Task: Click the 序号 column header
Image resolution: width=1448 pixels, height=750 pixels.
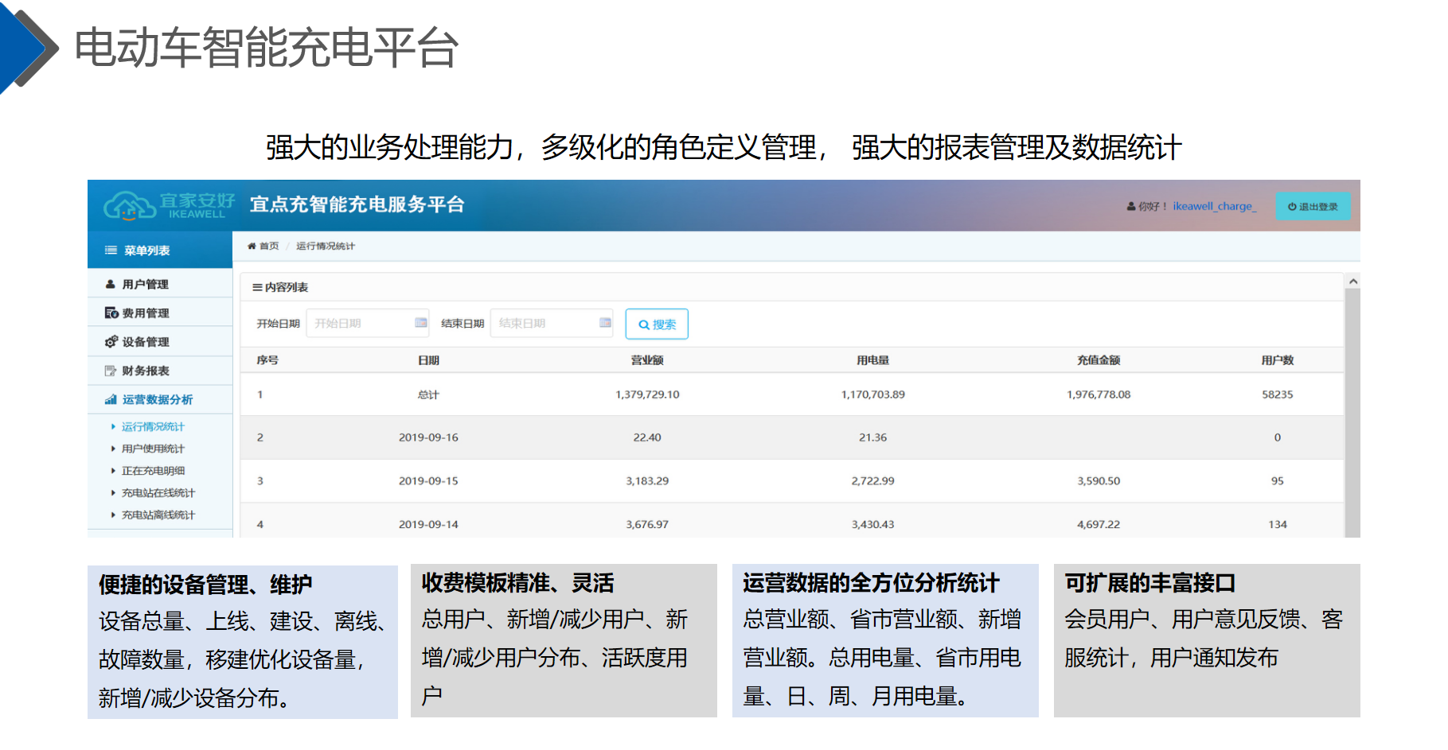Action: point(267,360)
